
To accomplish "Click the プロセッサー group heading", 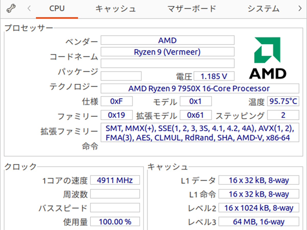I will (29, 28).
